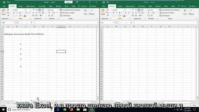The height and width of the screenshot is (112, 199).
Task: Select Sheet1 tab in Book3
Action: point(118,102)
